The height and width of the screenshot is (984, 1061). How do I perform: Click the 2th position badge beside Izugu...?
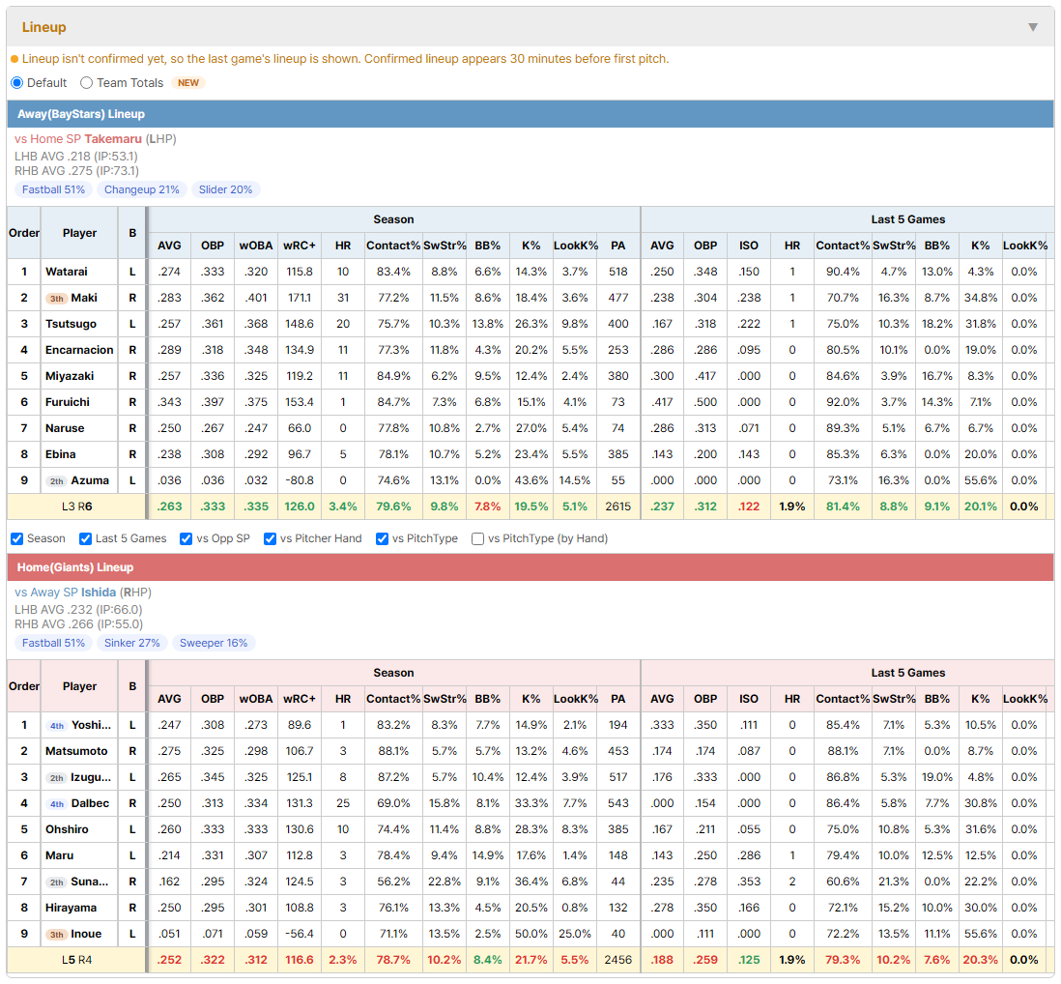[57, 777]
